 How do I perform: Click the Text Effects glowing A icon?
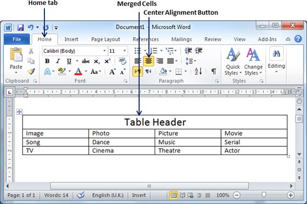(47, 71)
